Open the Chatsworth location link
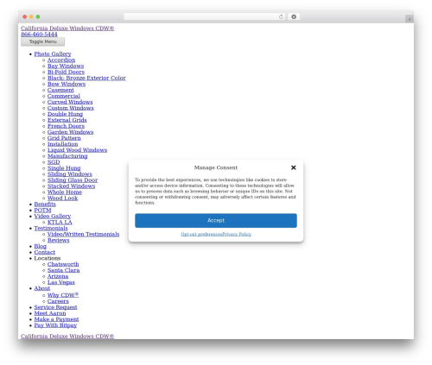 [63, 264]
